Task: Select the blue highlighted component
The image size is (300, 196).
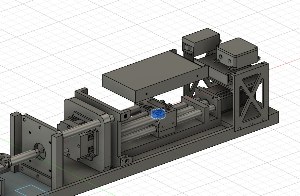Action: [158, 114]
